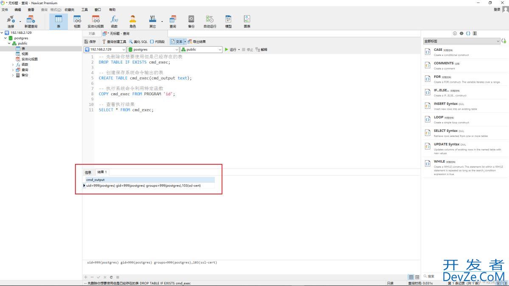Click the info icon in right panel
This screenshot has width=509, height=286.
pos(455,33)
